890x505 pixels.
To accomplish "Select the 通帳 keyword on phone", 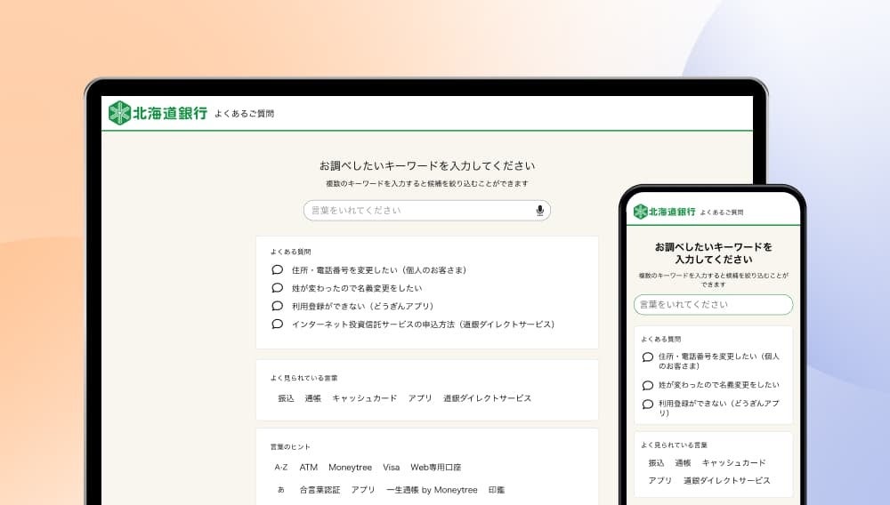I will [683, 463].
